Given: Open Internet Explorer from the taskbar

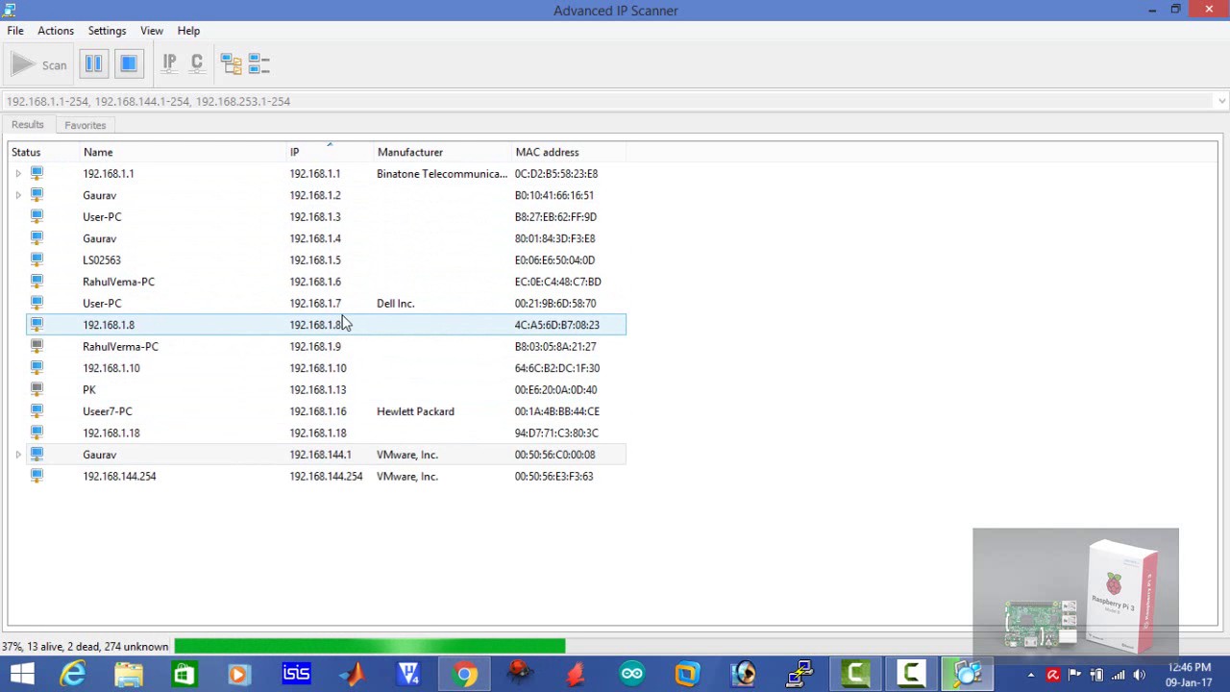Looking at the screenshot, I should 74,675.
